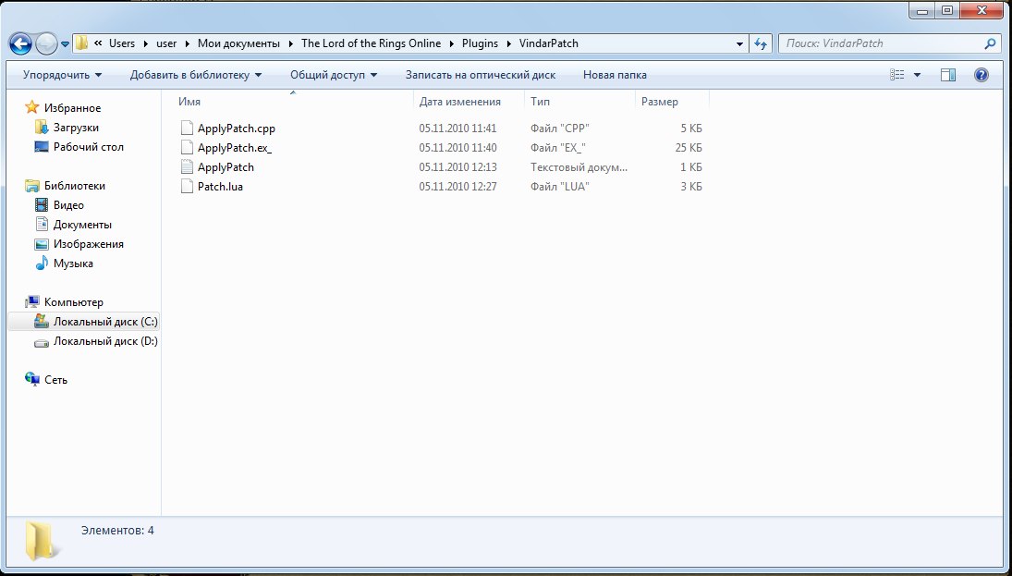Click the refresh icon beside the address bar
Viewport: 1012px width, 576px height.
tap(762, 43)
